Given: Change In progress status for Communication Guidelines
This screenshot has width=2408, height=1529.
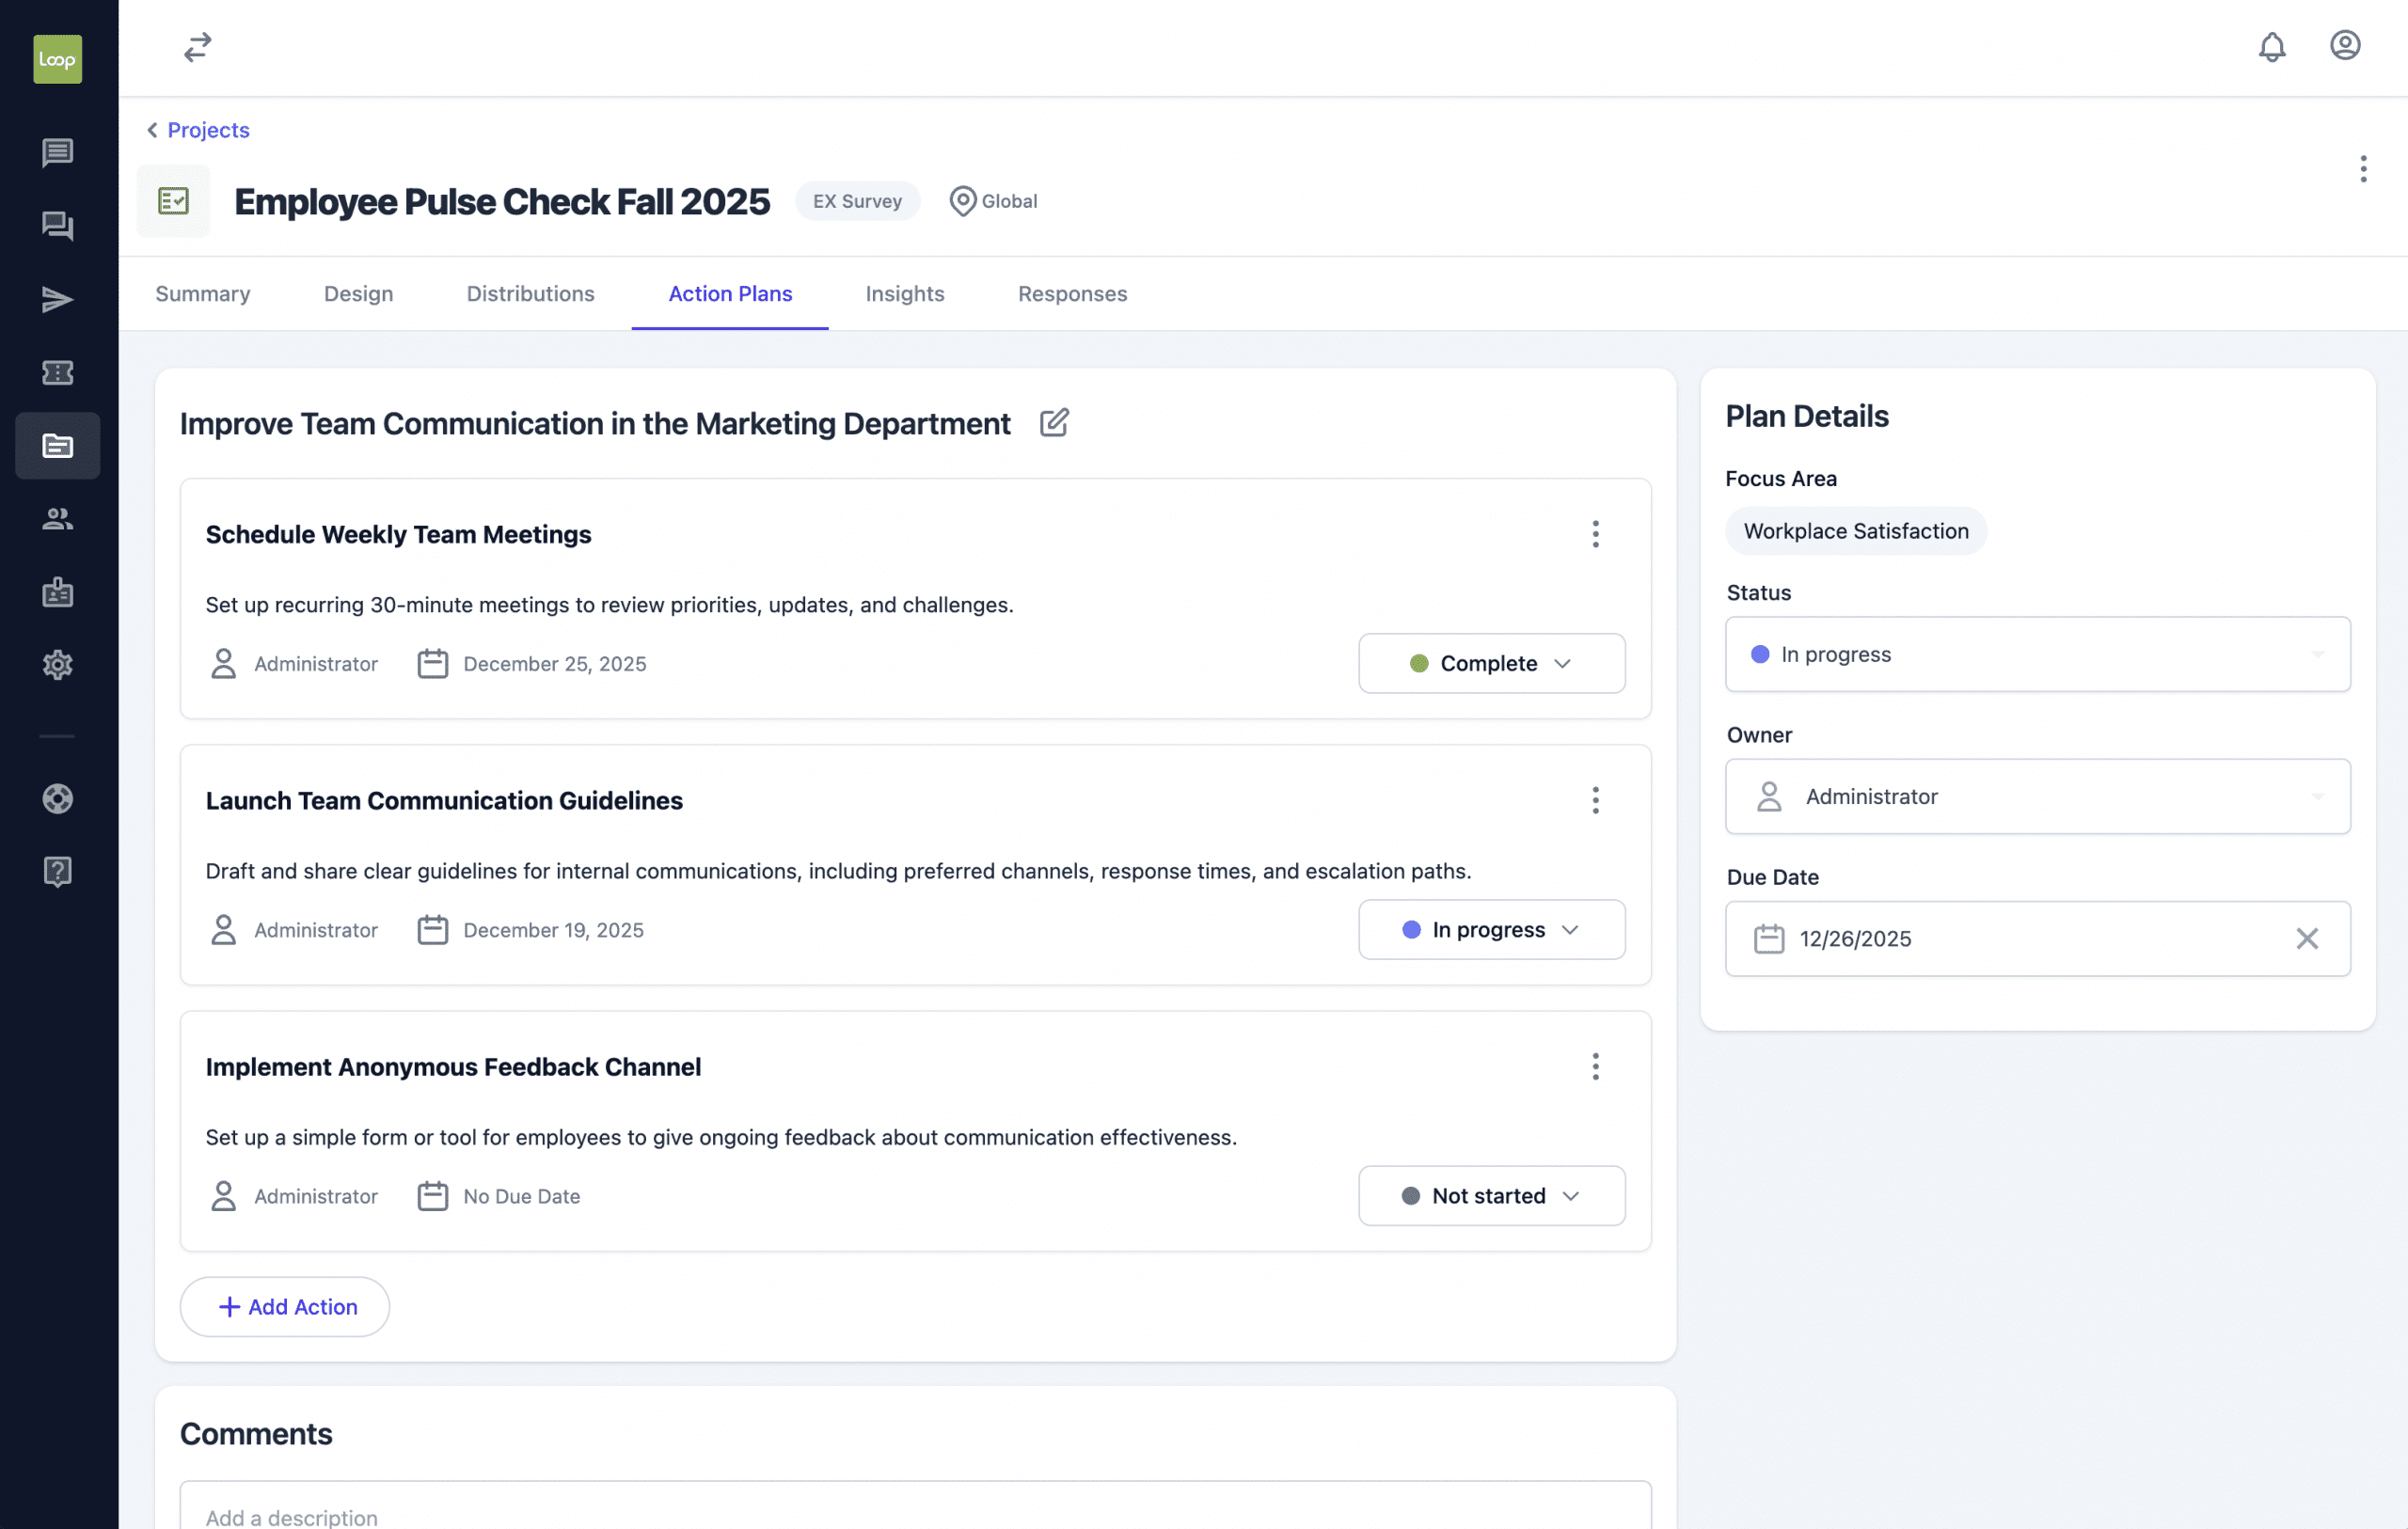Looking at the screenshot, I should [x=1491, y=929].
